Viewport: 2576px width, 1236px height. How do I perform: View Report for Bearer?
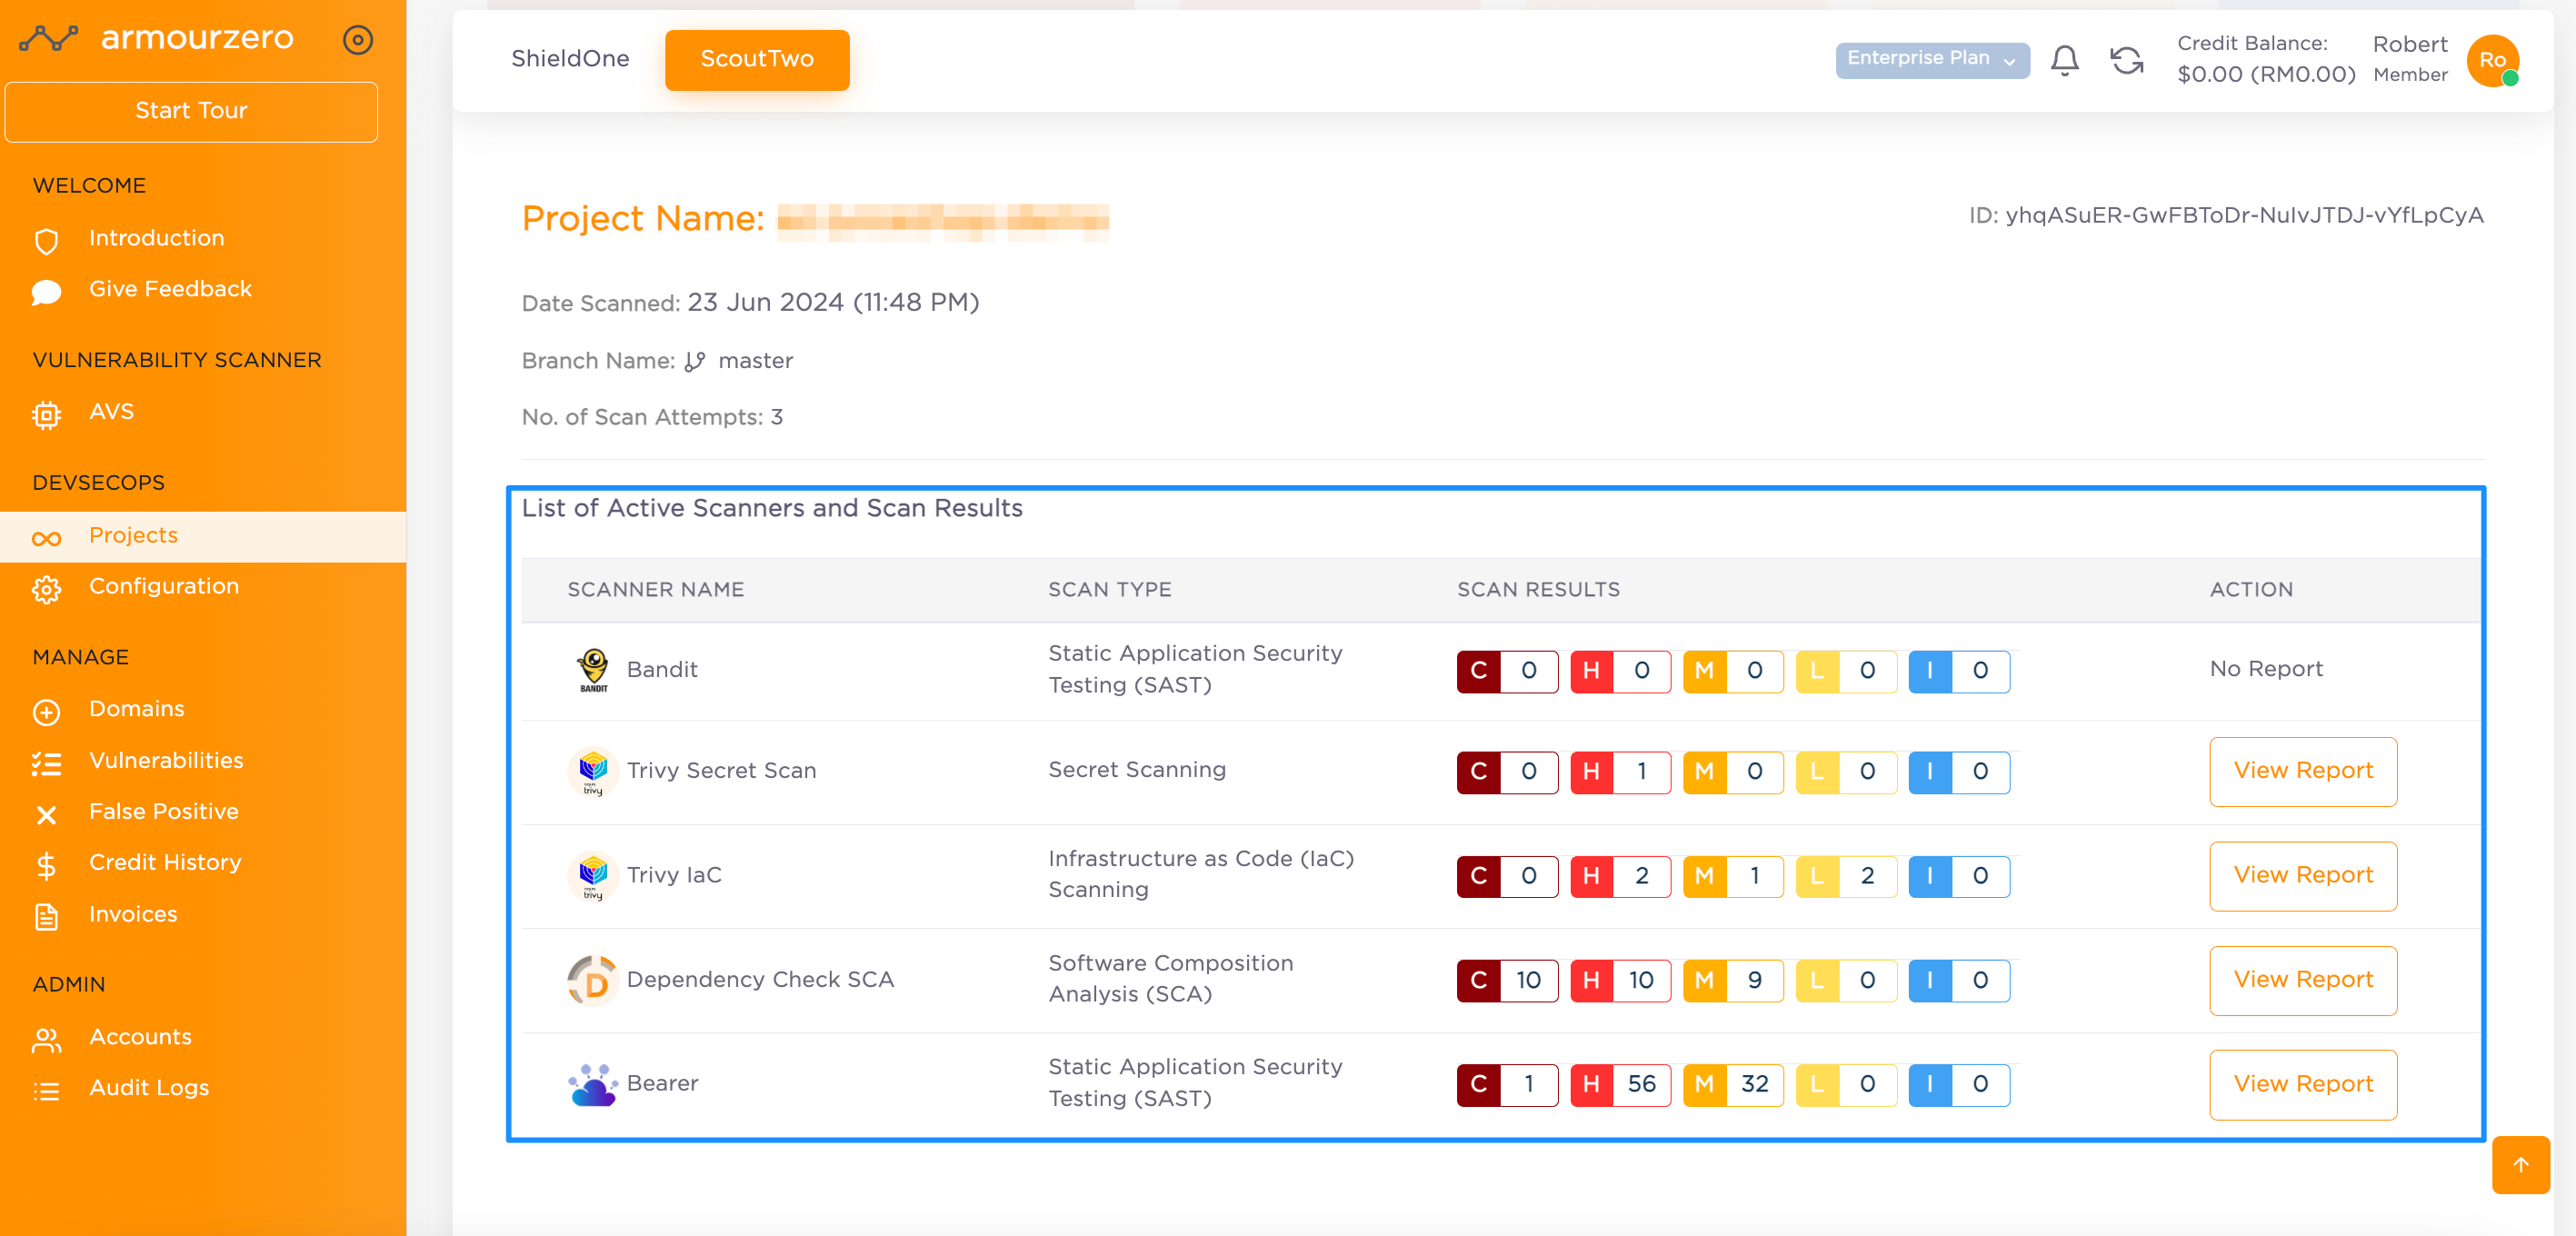pos(2302,1084)
